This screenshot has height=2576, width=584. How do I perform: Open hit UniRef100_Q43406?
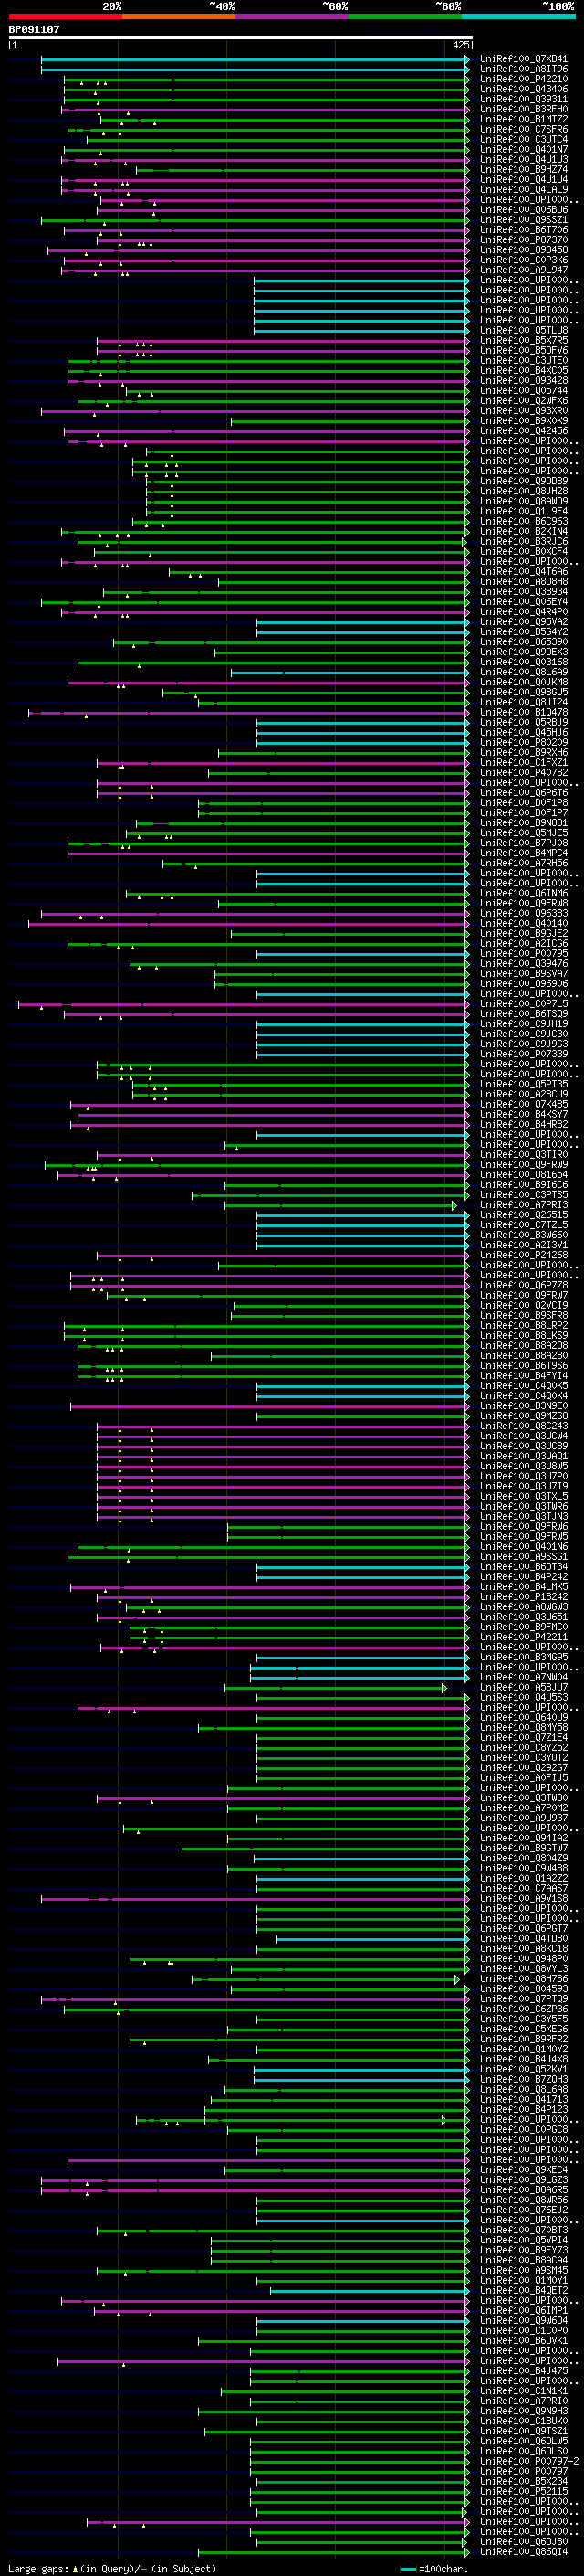click(523, 89)
